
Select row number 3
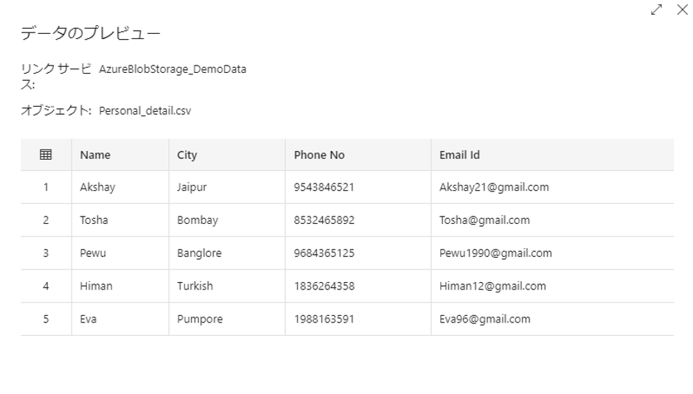click(46, 253)
